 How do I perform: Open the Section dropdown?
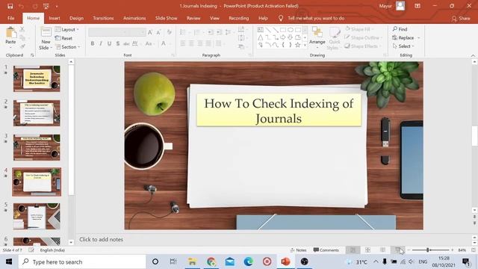tap(68, 47)
